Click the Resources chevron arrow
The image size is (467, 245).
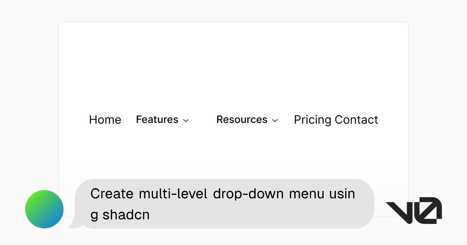[276, 121]
